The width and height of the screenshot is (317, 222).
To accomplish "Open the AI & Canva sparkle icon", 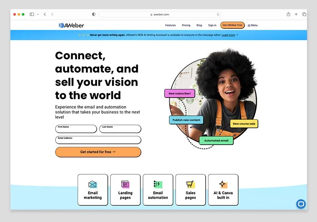I will 223,184.
